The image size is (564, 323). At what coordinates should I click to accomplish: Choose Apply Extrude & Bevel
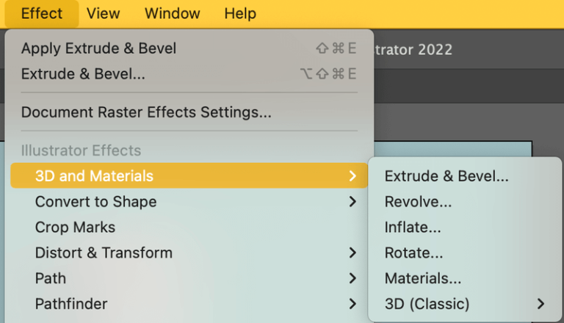pyautogui.click(x=98, y=49)
